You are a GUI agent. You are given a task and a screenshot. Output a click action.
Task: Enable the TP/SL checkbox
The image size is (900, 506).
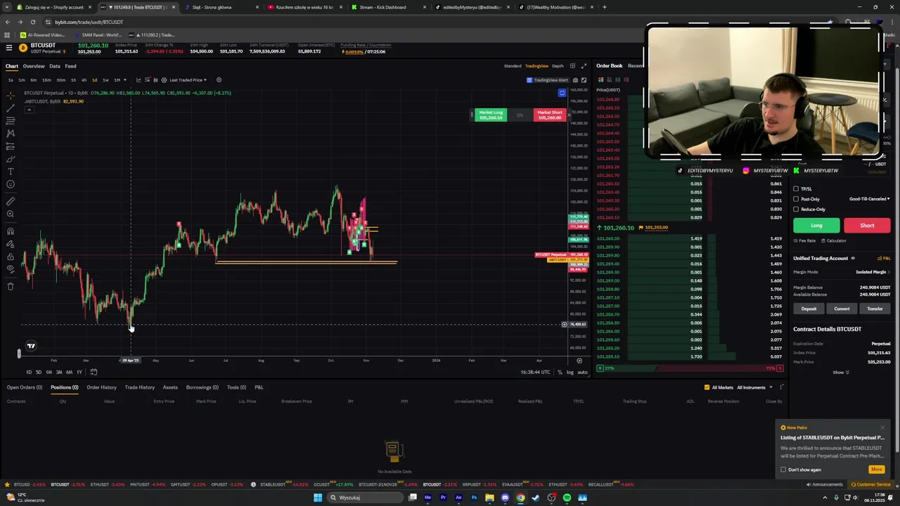(796, 188)
